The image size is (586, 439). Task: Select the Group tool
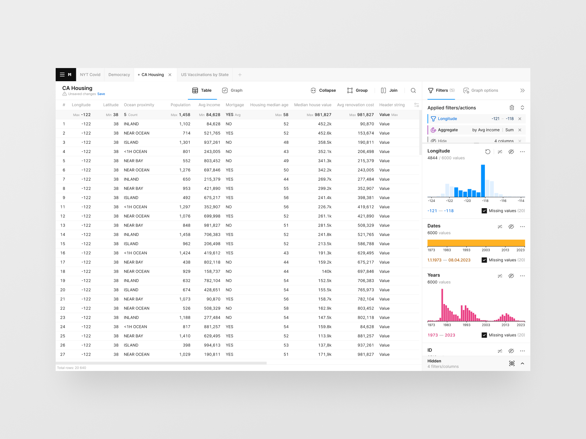pyautogui.click(x=357, y=90)
